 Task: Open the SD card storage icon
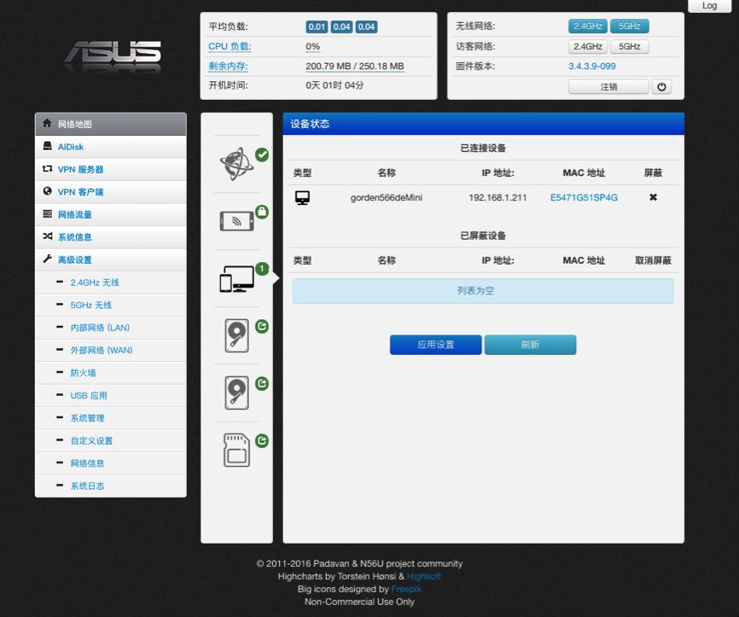[236, 450]
